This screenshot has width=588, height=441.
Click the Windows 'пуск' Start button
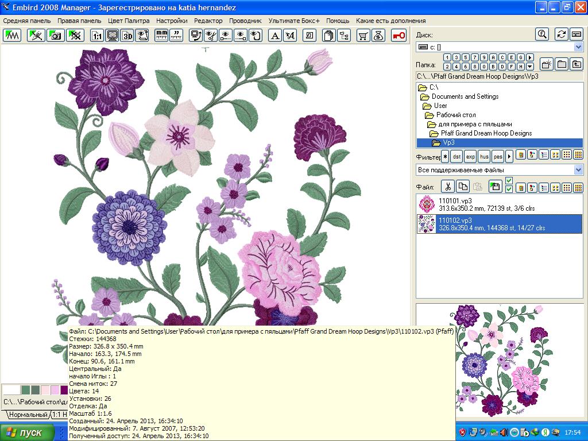coord(27,432)
